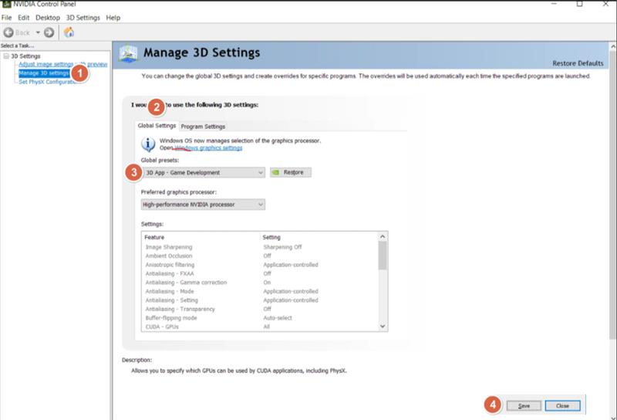Click the Forward arrow toolbar icon
Viewport: 617px width, 420px height.
(x=49, y=32)
